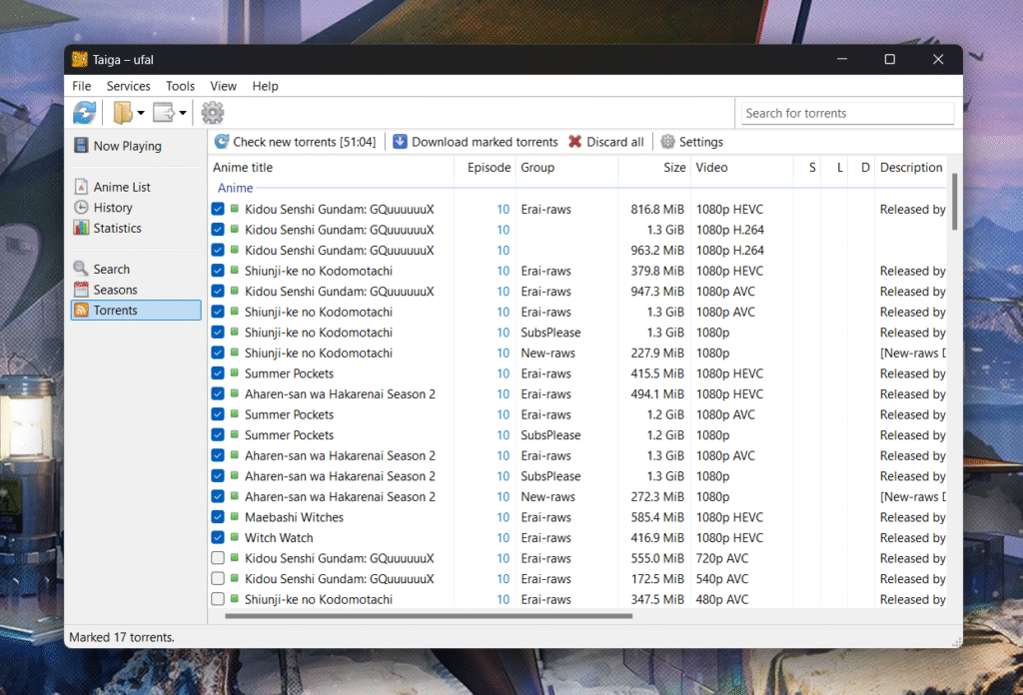
Task: Sort by Size column header
Action: tap(653, 168)
